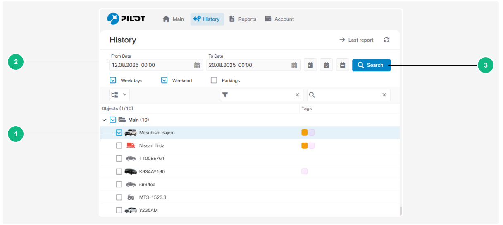Open the To Date calendar picker icon
Screen dimensions: 503x225
click(x=294, y=65)
